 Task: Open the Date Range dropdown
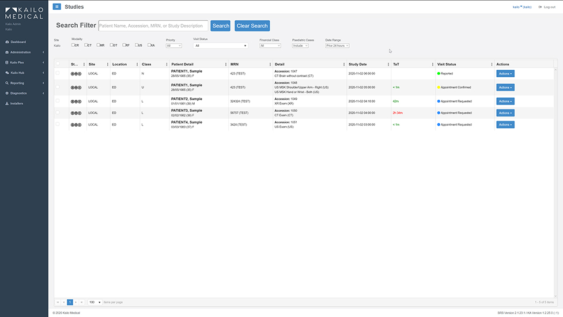(337, 46)
